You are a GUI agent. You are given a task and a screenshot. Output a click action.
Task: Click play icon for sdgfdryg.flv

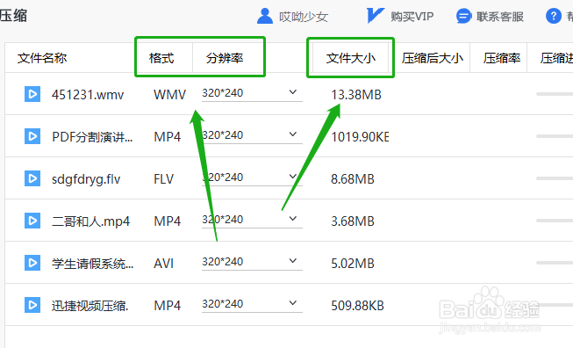(x=32, y=178)
